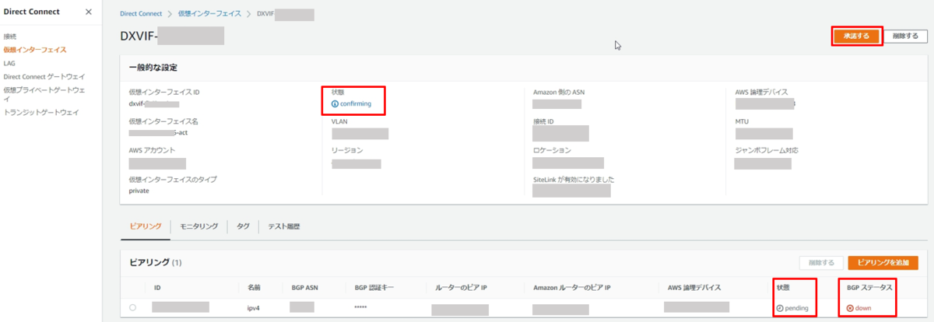Click the MTU label
Screen dimensions: 934x322
(x=743, y=121)
